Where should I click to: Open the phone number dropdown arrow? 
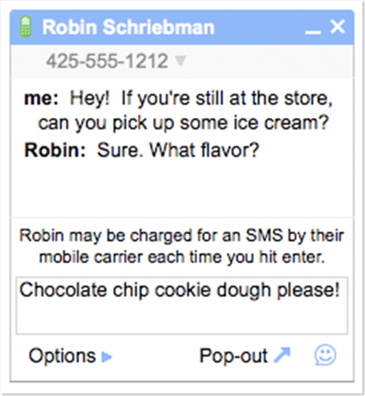(181, 61)
